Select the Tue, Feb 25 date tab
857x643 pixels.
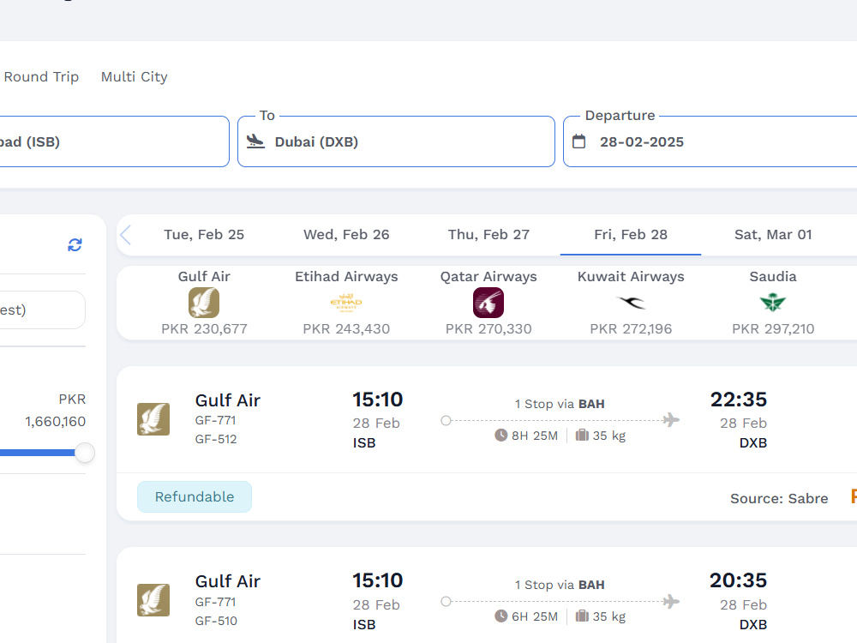[204, 235]
